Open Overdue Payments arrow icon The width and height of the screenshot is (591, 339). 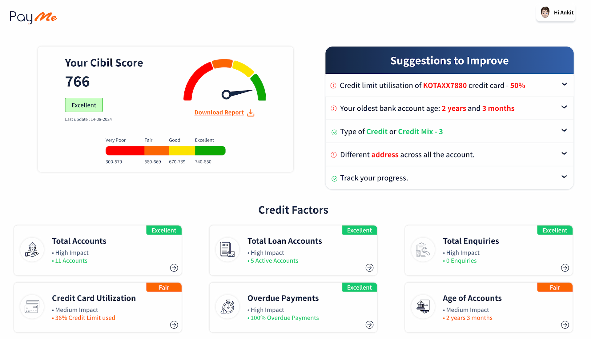(369, 325)
